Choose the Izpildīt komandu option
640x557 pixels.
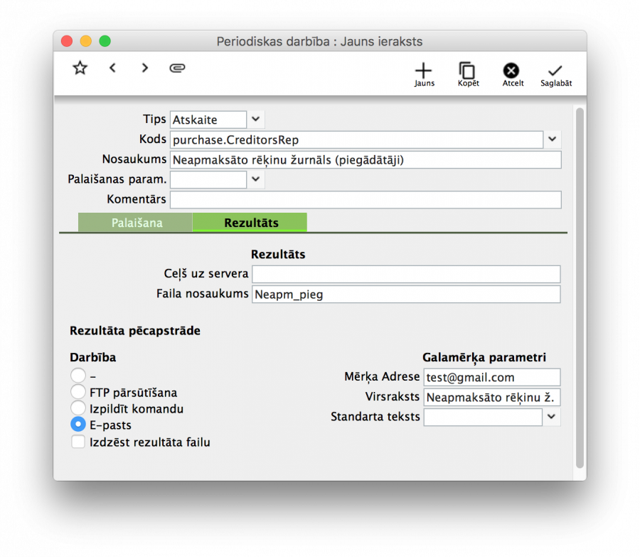pyautogui.click(x=78, y=408)
